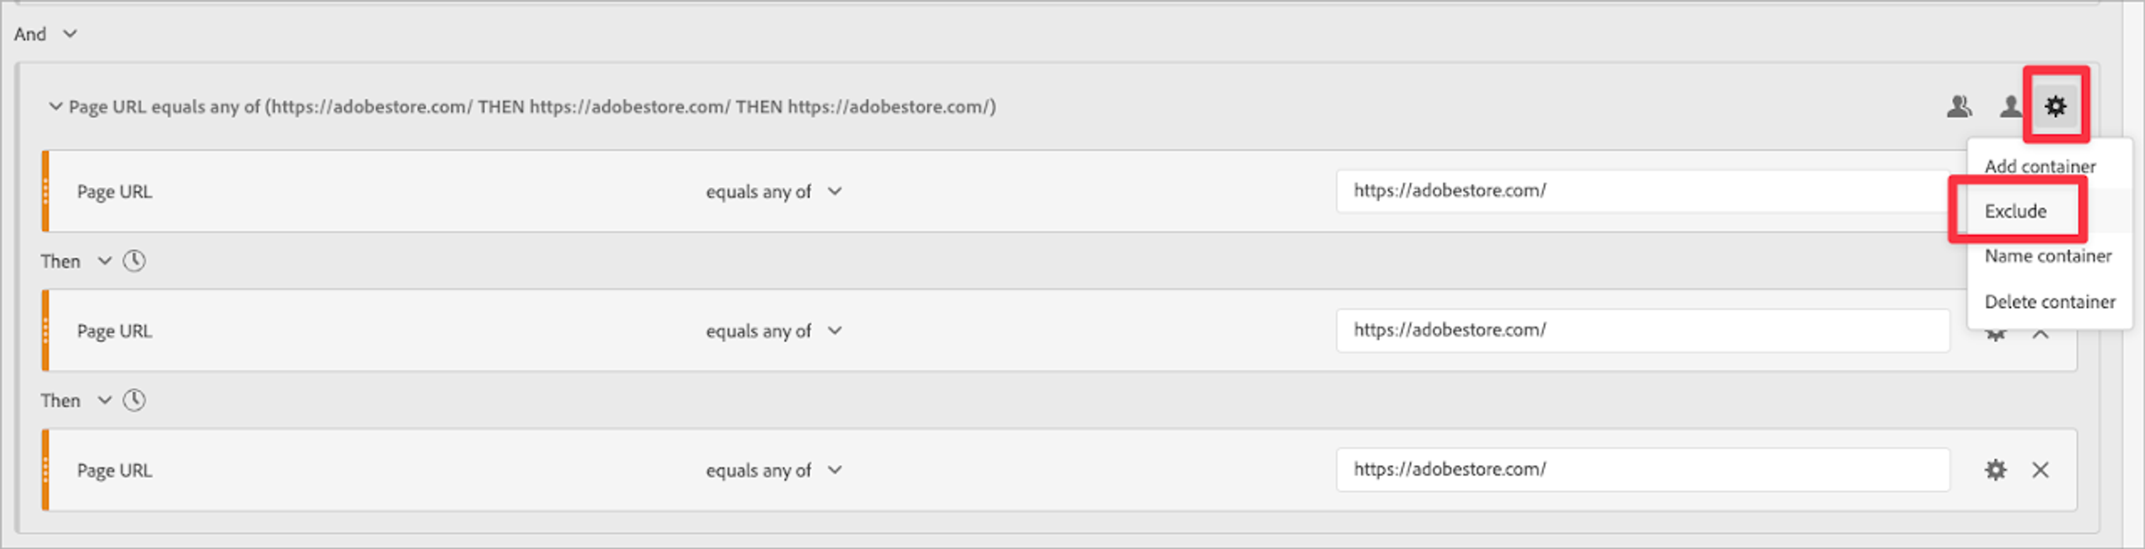Open the gear settings on the bottom Page URL rule
This screenshot has width=2145, height=549.
click(x=1996, y=469)
